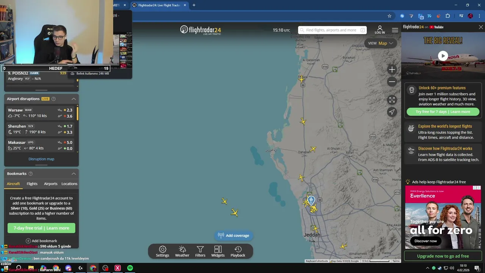Select the westernmost aircraft over the sea
Image resolution: width=485 pixels, height=273 pixels.
[x=224, y=201]
